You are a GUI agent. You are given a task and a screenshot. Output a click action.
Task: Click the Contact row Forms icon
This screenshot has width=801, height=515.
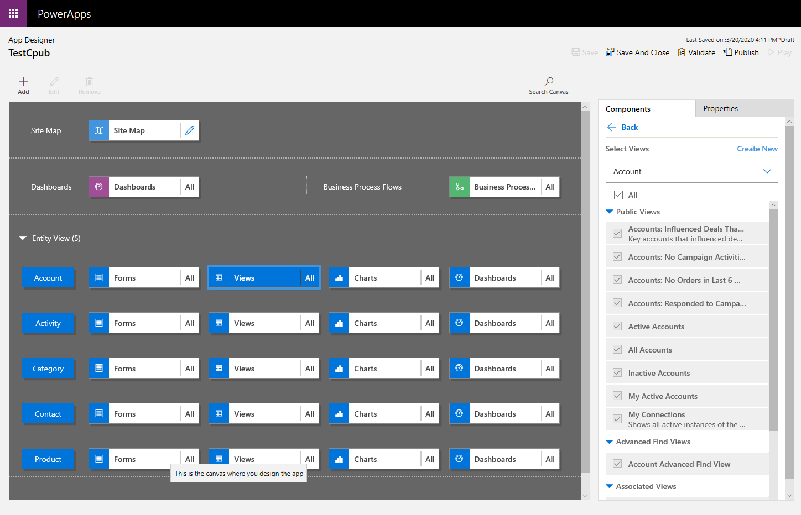[99, 414]
